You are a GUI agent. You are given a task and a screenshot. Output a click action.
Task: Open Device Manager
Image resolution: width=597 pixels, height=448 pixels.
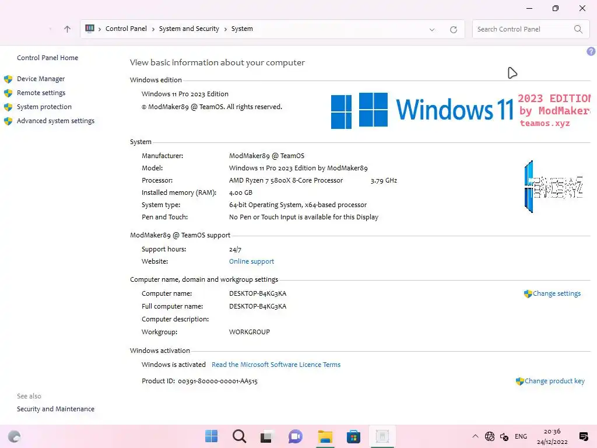[41, 79]
